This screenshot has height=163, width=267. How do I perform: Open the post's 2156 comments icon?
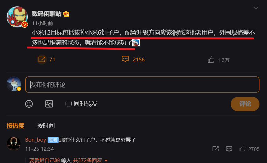tap(125, 59)
